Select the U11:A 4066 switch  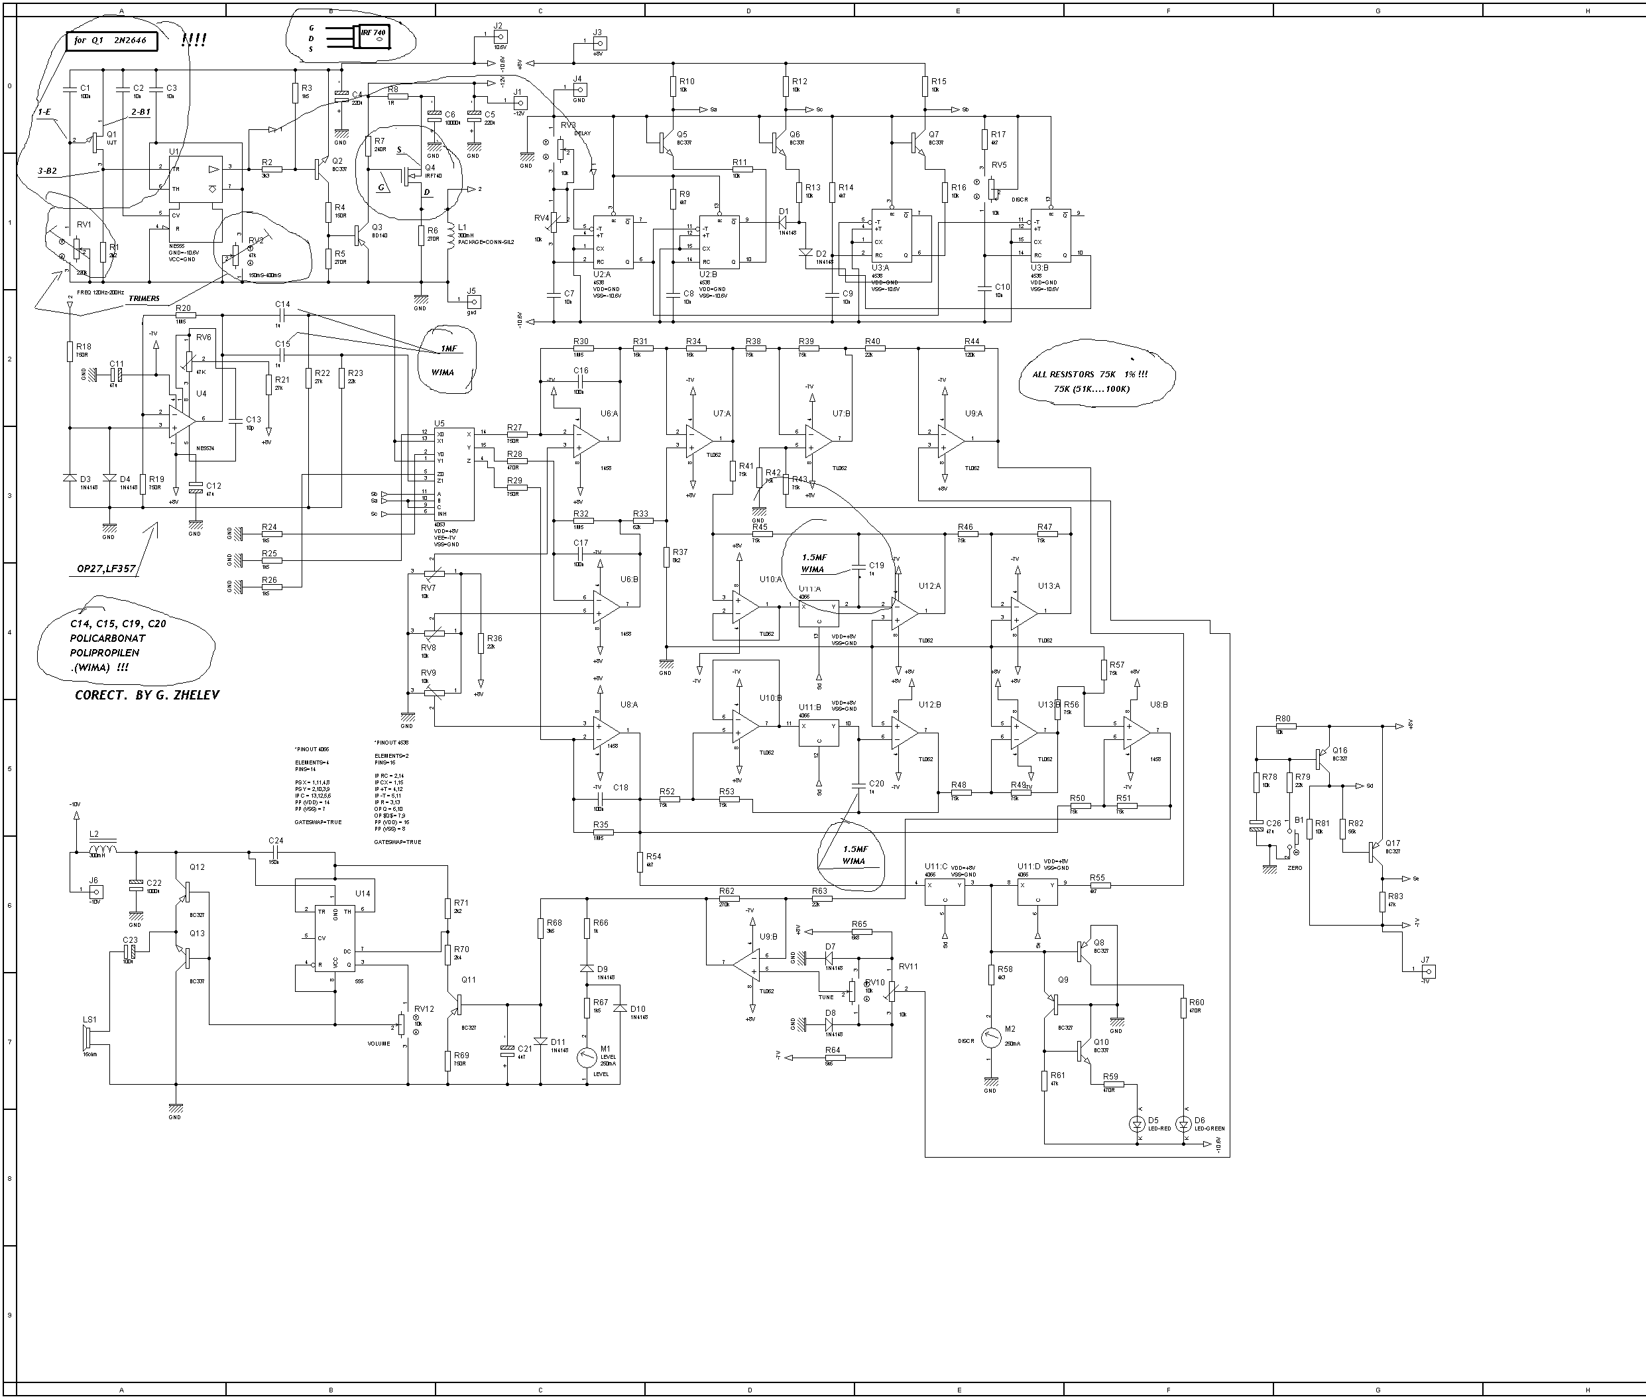pos(818,615)
